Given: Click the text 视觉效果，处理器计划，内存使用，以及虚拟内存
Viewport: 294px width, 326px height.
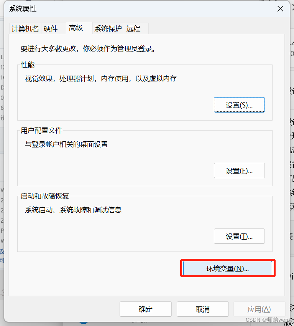Looking at the screenshot, I should click(101, 79).
